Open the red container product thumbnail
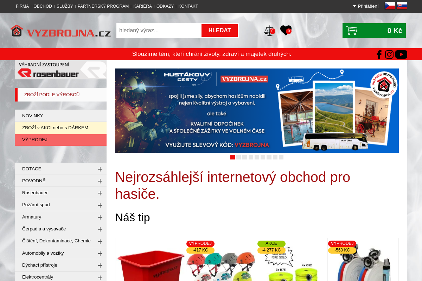Viewport: 422px width, 281px height. [x=150, y=265]
